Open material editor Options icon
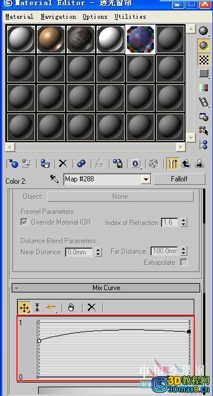This screenshot has width=213, height=396. pyautogui.click(x=204, y=116)
